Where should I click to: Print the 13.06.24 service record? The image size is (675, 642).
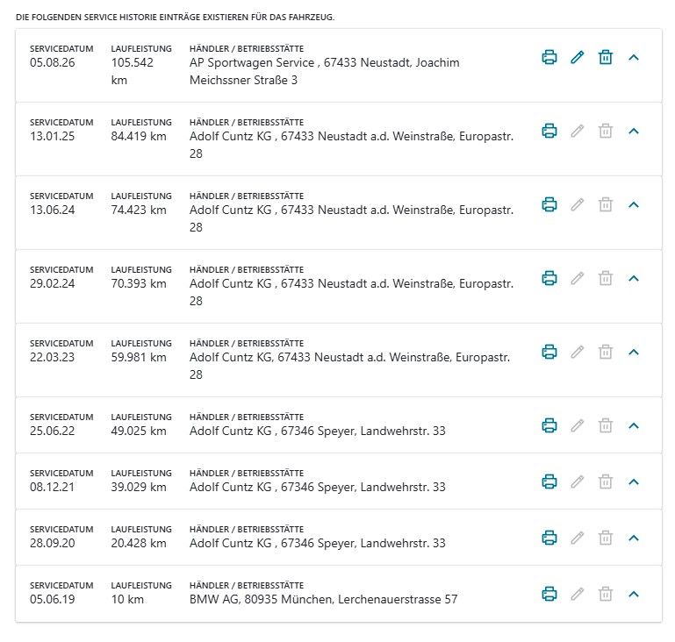click(549, 204)
